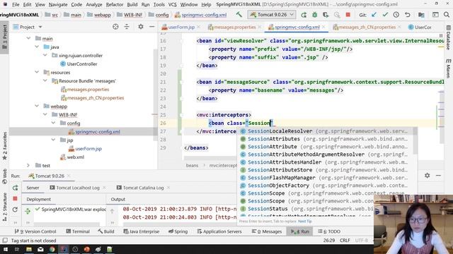Open the Tomcat 9.0.26 run configuration dropdown
This screenshot has height=254, width=453.
tap(272, 14)
